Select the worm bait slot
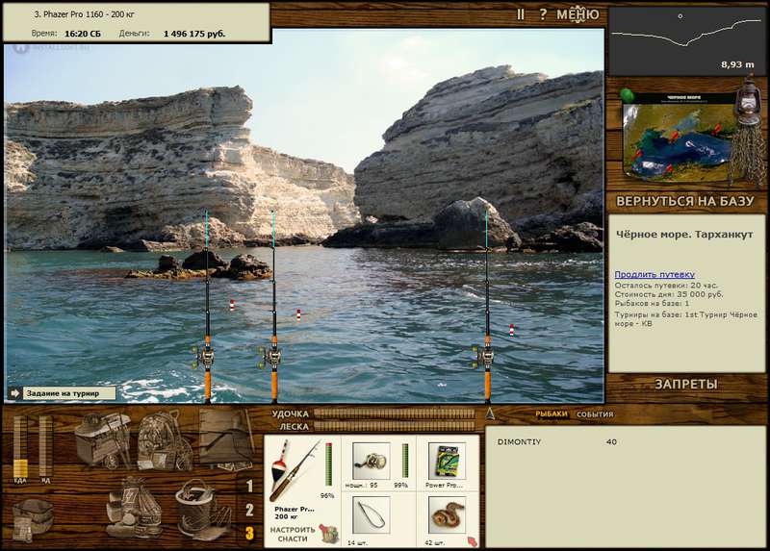The width and height of the screenshot is (770, 551). click(x=447, y=514)
